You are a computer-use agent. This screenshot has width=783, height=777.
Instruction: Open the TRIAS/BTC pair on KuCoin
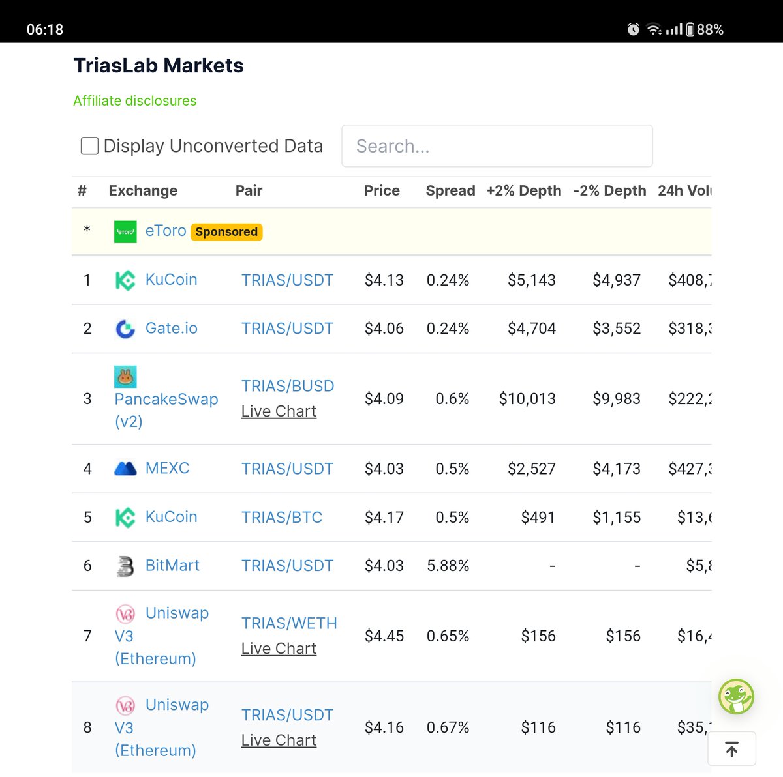(282, 517)
